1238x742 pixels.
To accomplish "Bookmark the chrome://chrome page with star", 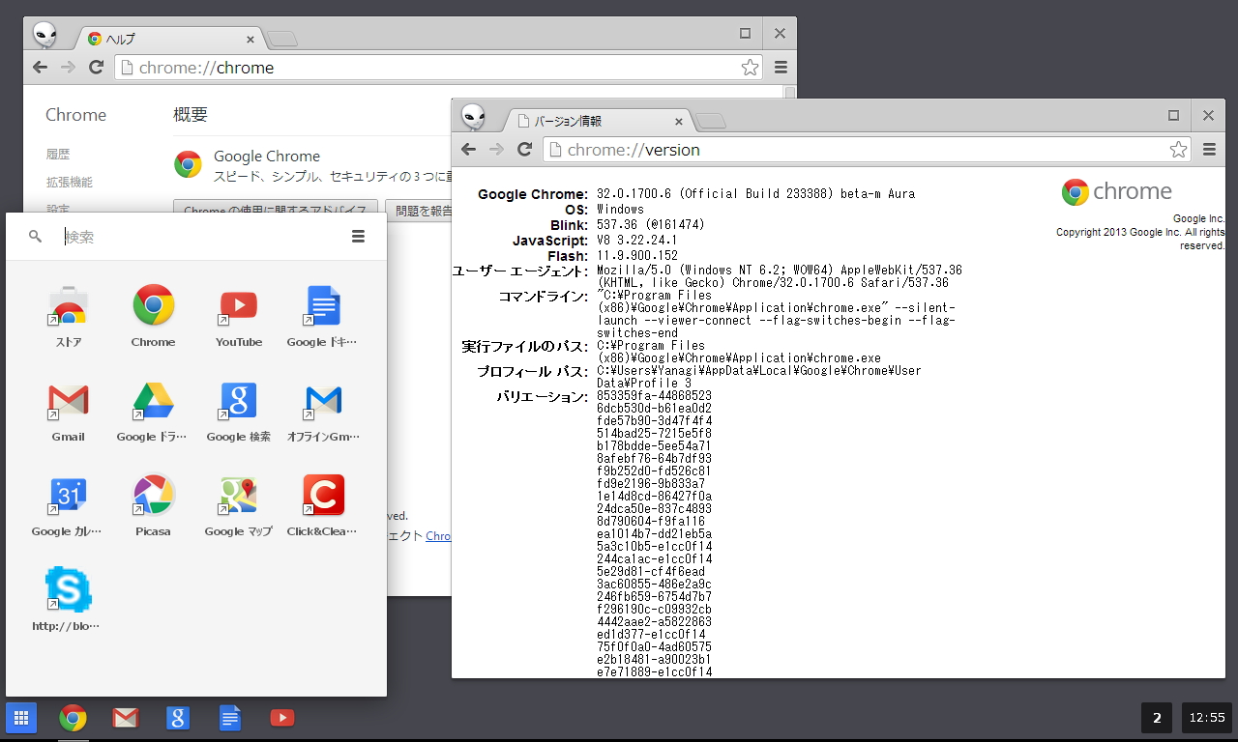I will pos(750,68).
